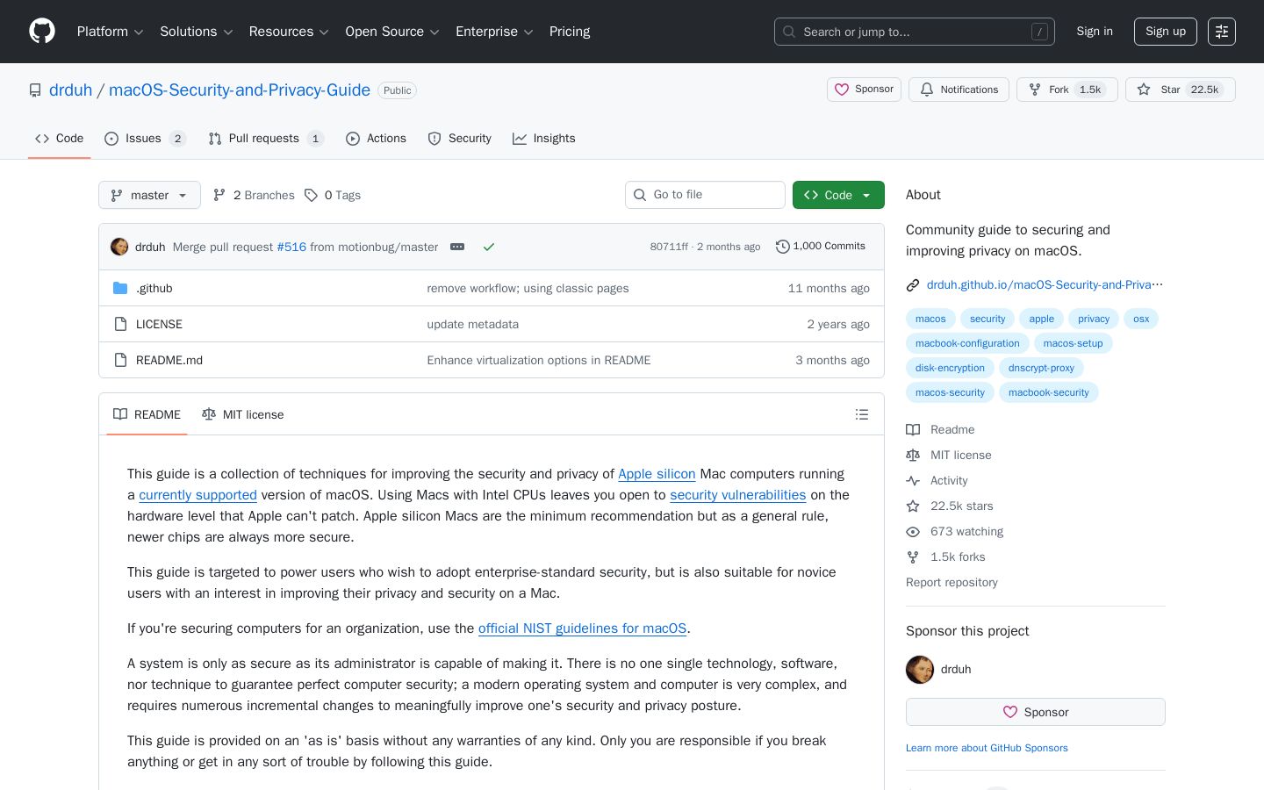
Task: Fork the repository with Fork button
Action: pos(1066,90)
